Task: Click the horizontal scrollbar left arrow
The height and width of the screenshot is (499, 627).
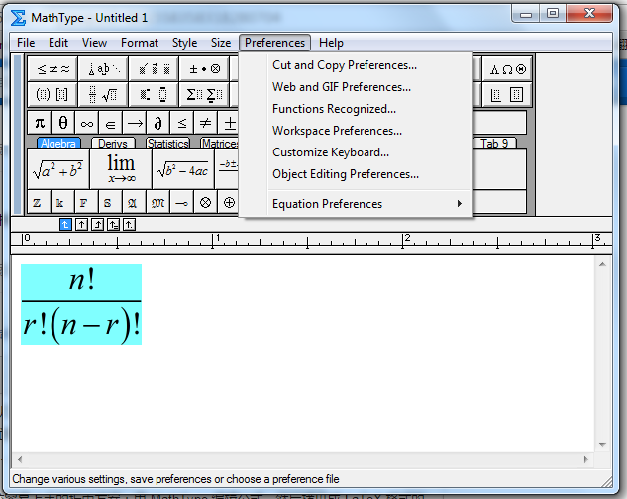Action: [20, 459]
